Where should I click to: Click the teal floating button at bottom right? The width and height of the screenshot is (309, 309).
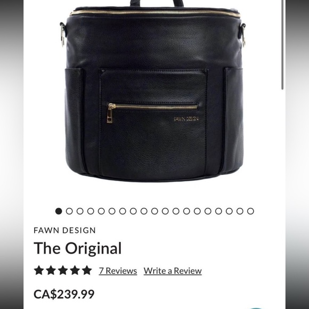[256, 308]
